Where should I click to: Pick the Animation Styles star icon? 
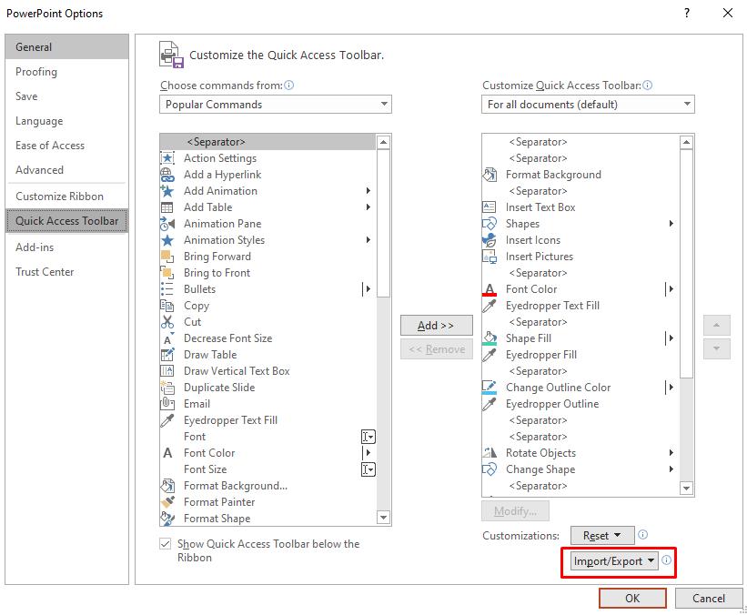coord(167,240)
